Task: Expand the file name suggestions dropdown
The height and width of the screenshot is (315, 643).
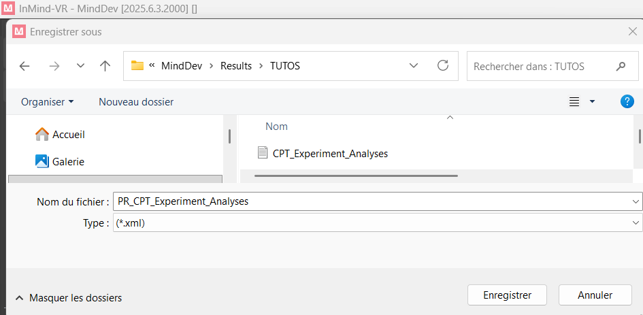Action: pos(636,201)
